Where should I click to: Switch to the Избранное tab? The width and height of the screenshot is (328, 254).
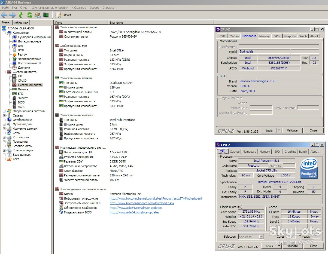[x=21, y=23]
